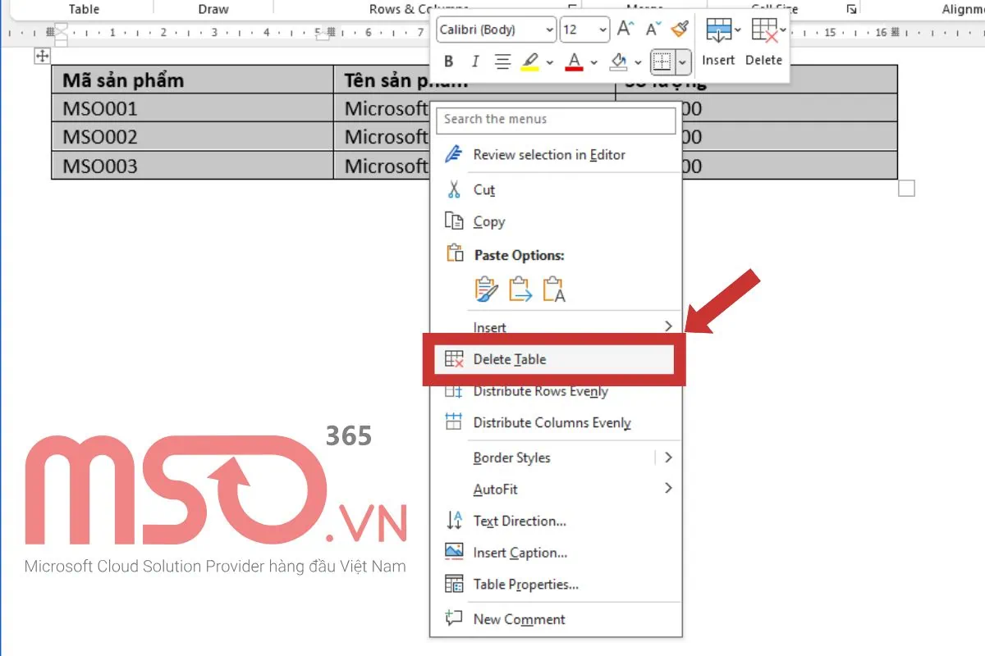The width and height of the screenshot is (985, 656).
Task: Toggle Italic in the mini toolbar
Action: (474, 61)
